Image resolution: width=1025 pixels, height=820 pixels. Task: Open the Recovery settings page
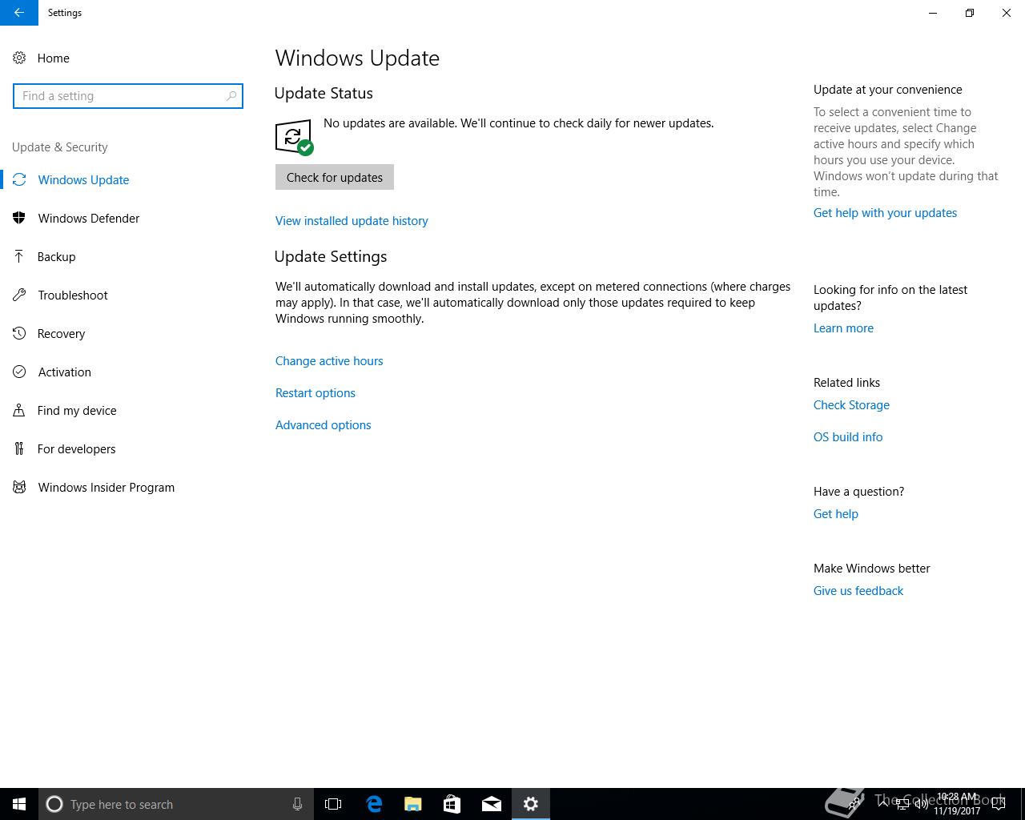click(61, 333)
